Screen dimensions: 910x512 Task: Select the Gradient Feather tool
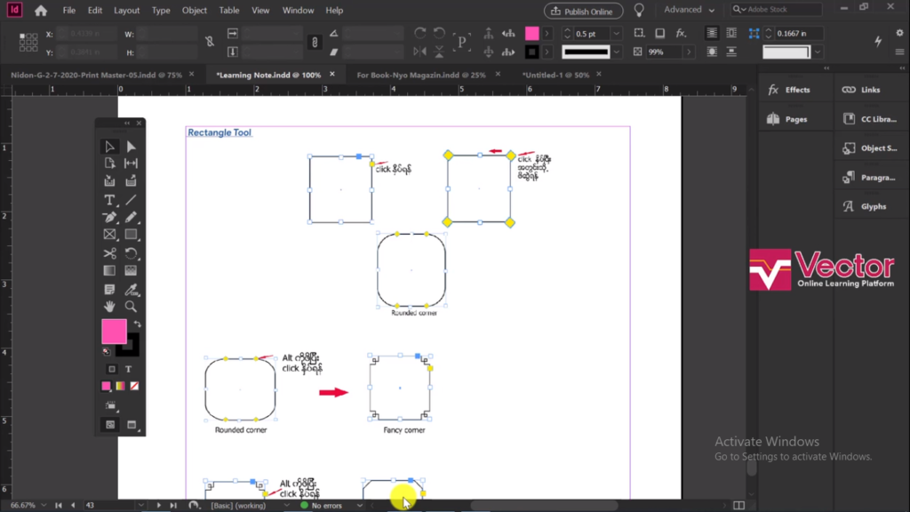[132, 270]
